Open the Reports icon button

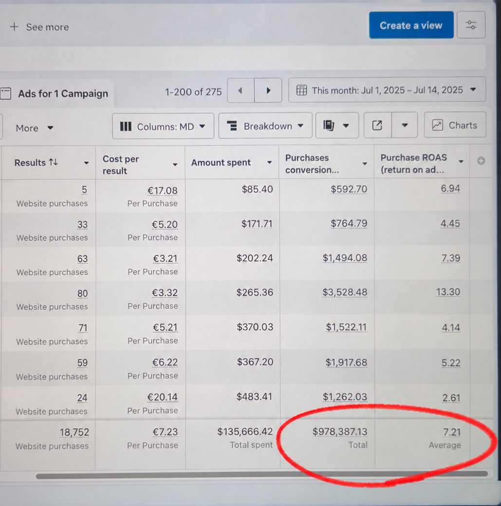pyautogui.click(x=329, y=125)
